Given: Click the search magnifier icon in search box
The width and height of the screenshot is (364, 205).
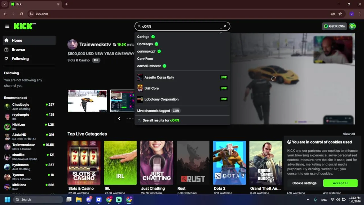Looking at the screenshot, I should pos(139,26).
